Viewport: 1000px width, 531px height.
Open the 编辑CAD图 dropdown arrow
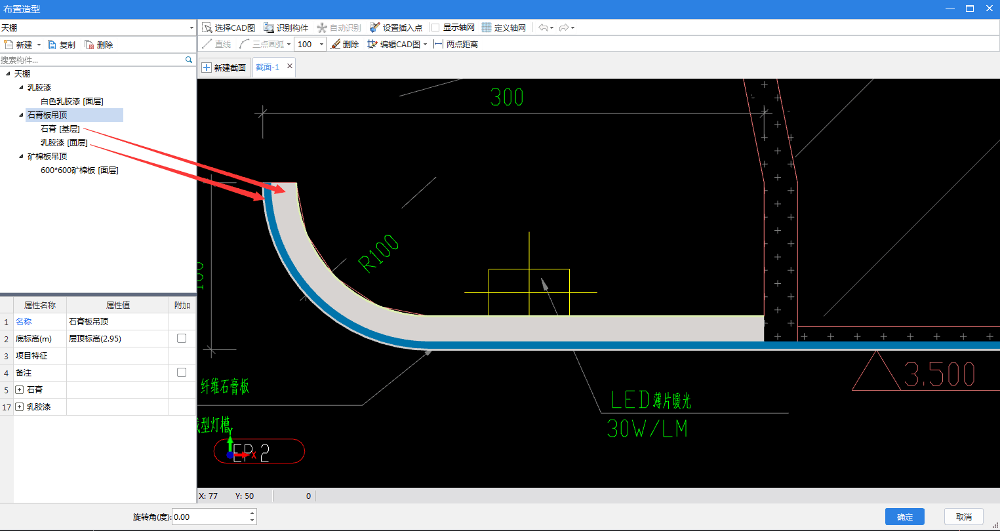pos(425,45)
